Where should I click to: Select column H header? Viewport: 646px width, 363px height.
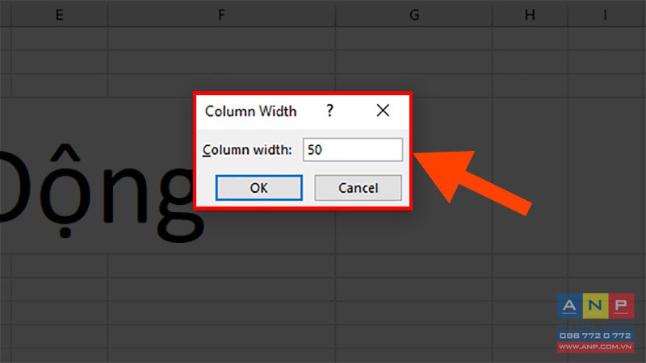click(x=530, y=15)
